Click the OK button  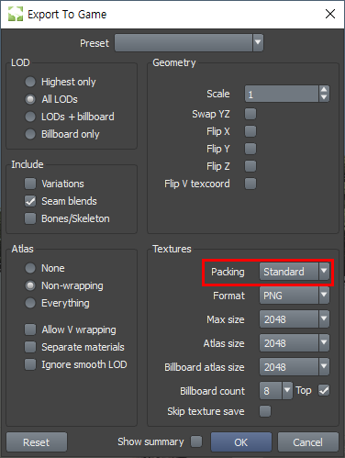click(241, 441)
